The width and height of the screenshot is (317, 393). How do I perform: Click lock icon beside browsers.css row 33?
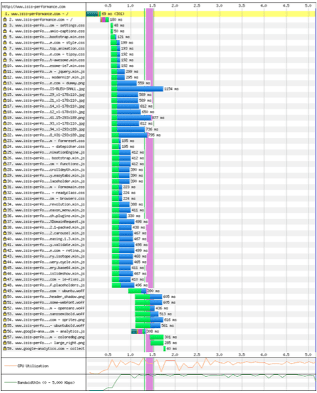pos(5,198)
